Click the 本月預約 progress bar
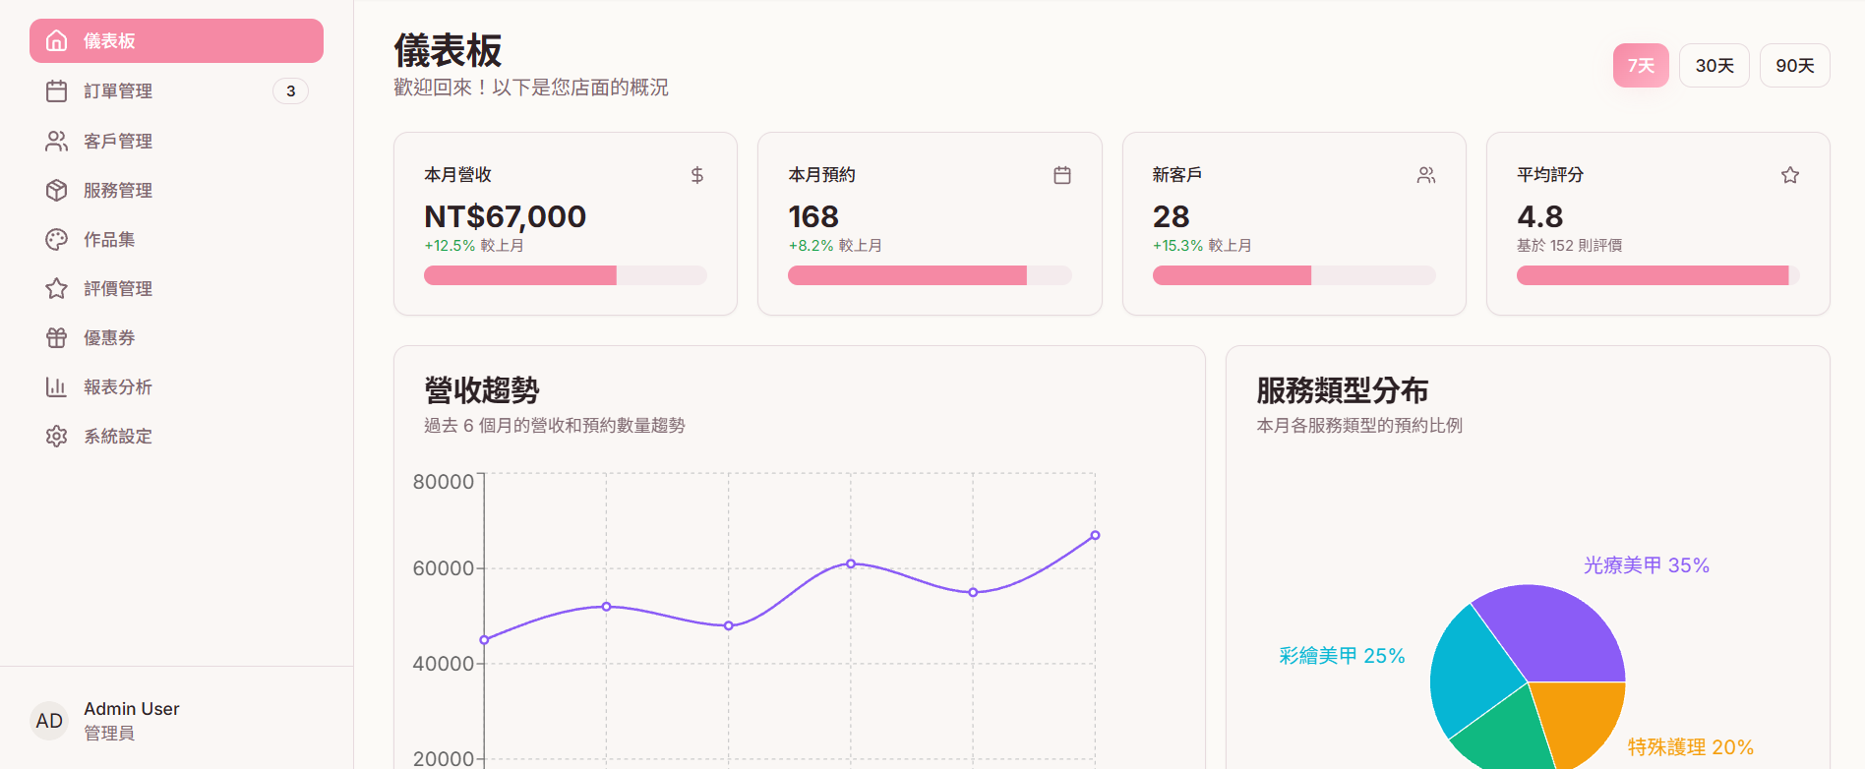Screen dimensions: 1865x769 pos(930,275)
